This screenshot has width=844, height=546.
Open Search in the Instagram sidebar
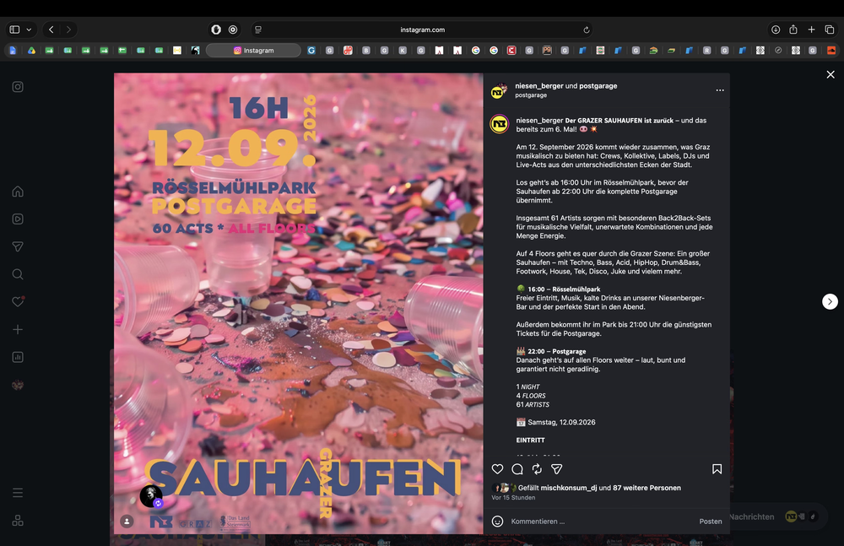(18, 274)
